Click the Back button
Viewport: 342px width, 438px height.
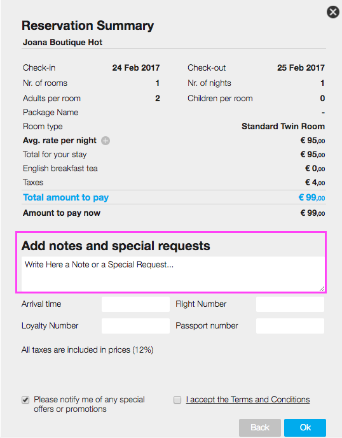260,427
